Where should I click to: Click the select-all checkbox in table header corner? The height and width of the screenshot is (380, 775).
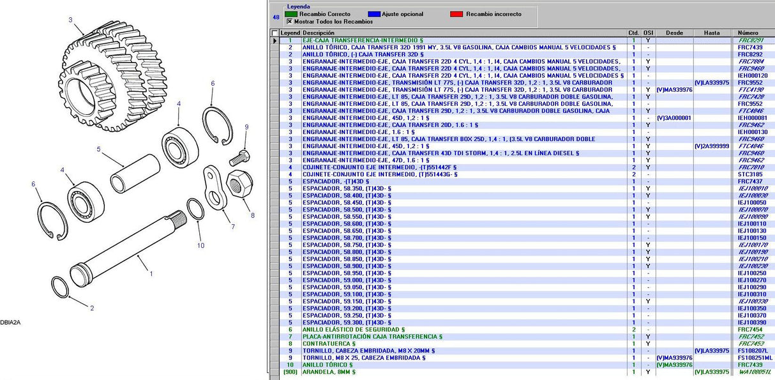pos(275,33)
